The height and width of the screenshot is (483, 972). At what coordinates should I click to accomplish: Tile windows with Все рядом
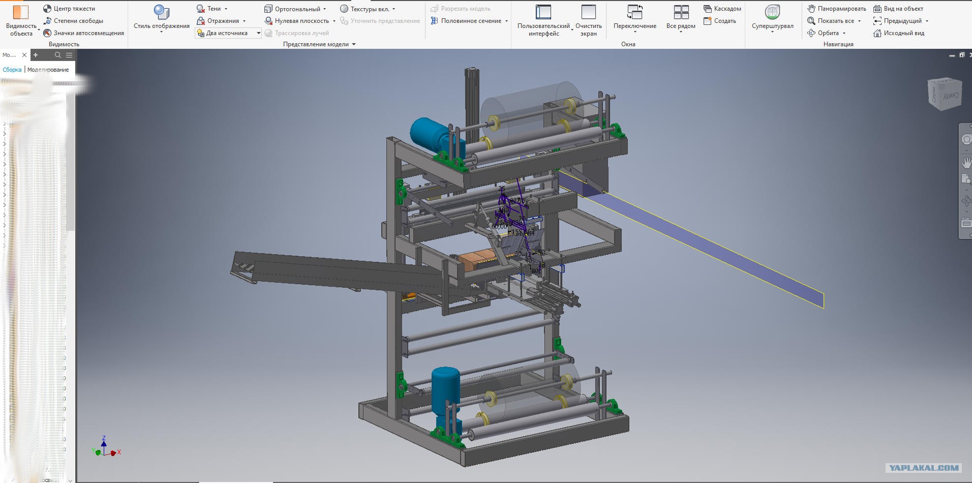click(x=681, y=19)
